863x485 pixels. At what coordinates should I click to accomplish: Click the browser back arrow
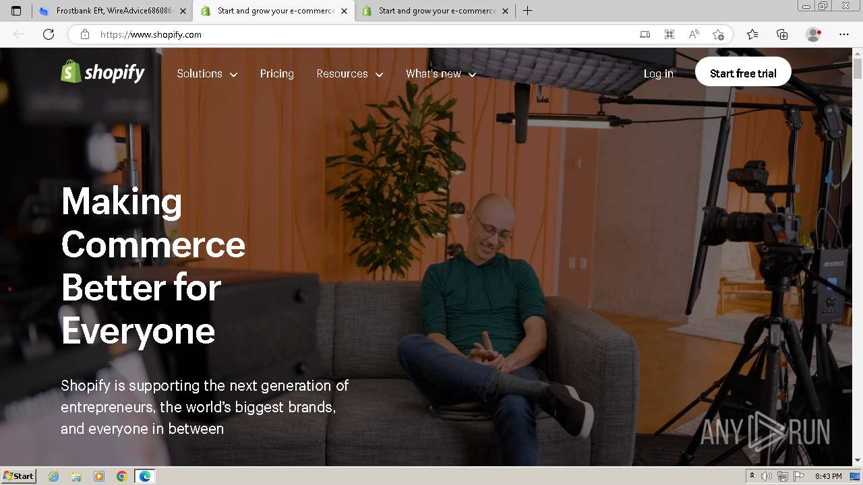[x=19, y=34]
